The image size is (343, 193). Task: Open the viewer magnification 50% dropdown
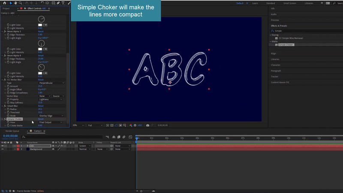click(76, 125)
